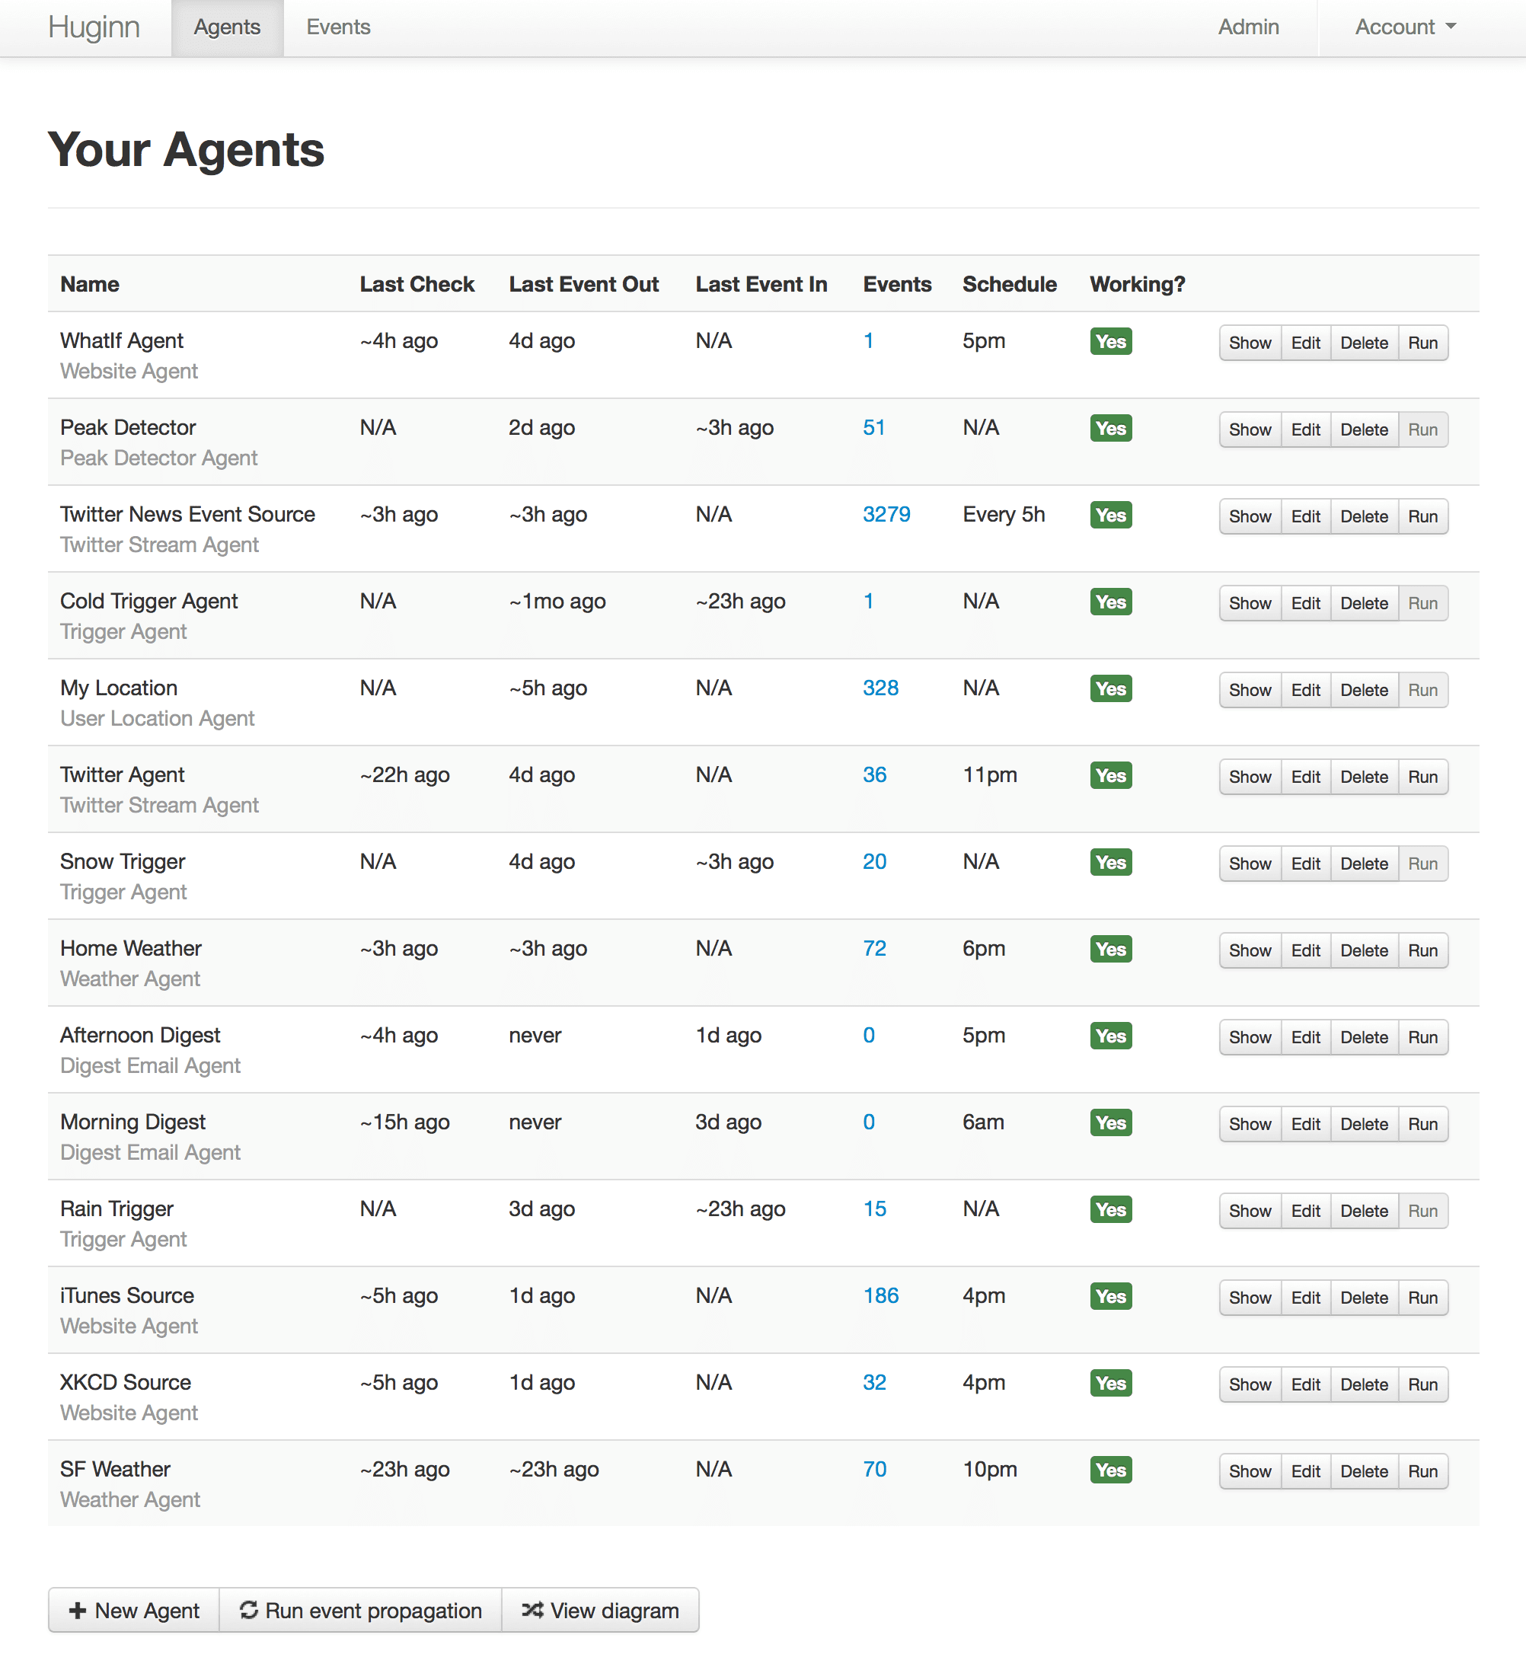Delete the XKCD Source agent
1526x1654 pixels.
point(1363,1384)
